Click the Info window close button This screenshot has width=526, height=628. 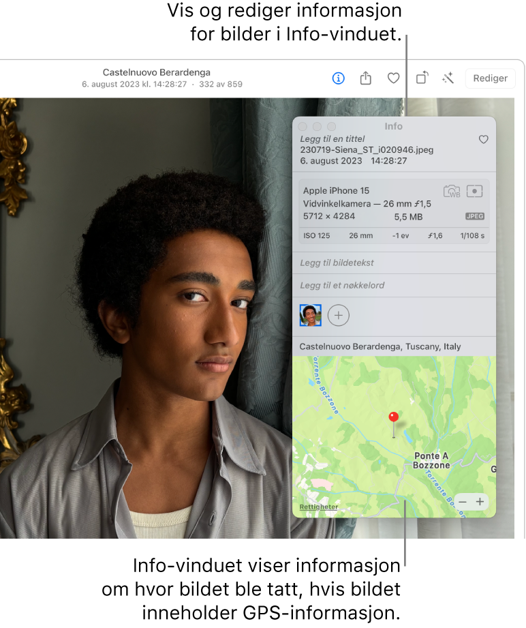click(303, 127)
